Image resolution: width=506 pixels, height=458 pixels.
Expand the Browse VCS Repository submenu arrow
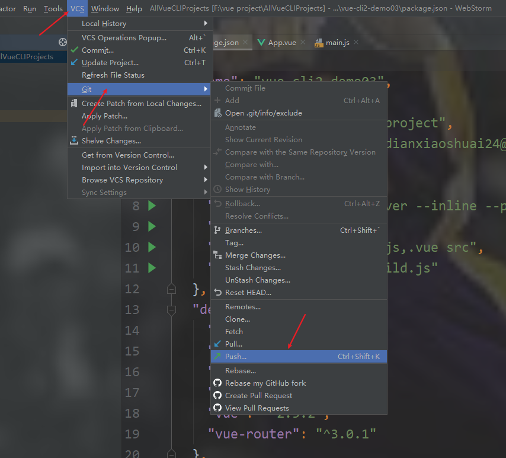pyautogui.click(x=206, y=180)
